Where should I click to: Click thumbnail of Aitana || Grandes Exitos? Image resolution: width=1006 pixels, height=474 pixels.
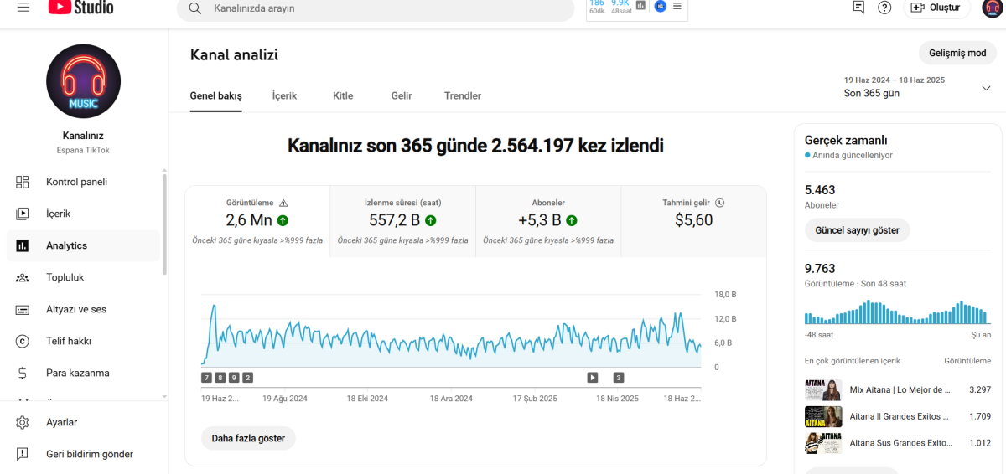click(x=823, y=416)
